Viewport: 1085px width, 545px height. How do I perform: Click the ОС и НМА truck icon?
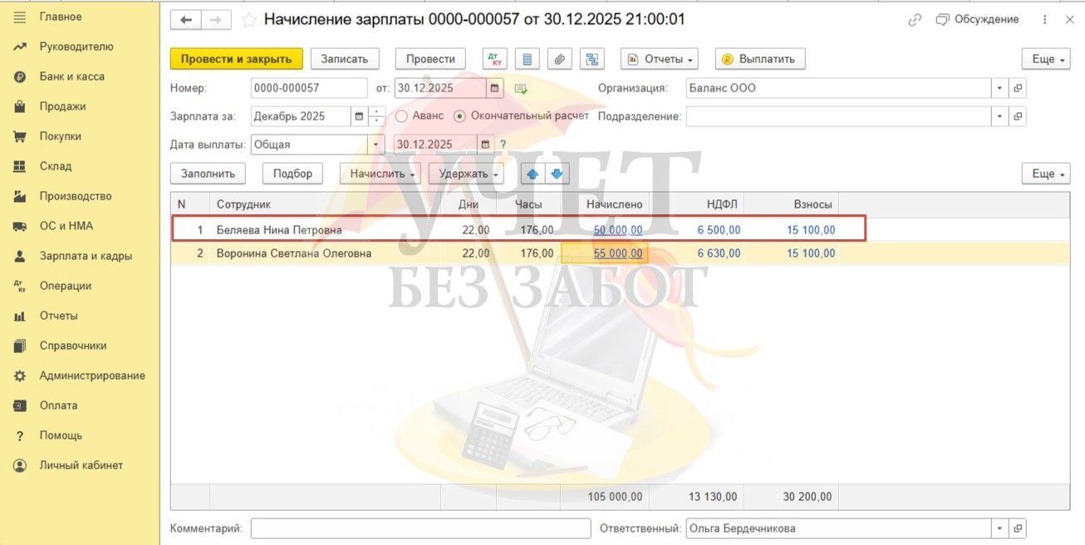pyautogui.click(x=20, y=226)
